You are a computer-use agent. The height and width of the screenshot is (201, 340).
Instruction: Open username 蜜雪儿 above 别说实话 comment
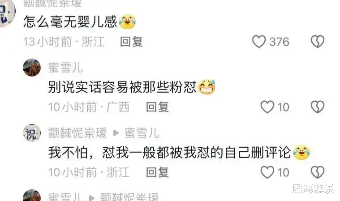tap(65, 68)
